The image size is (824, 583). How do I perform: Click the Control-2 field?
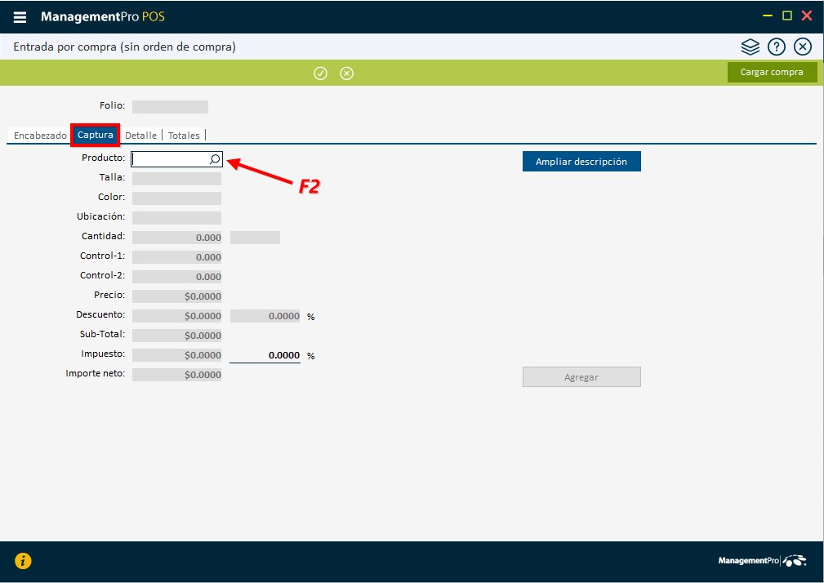(x=176, y=277)
